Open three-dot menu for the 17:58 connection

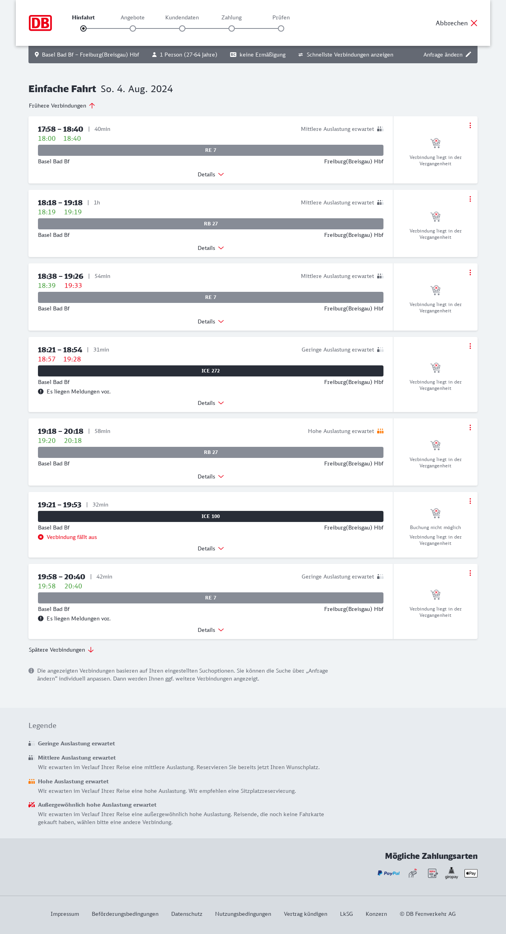[x=470, y=125]
